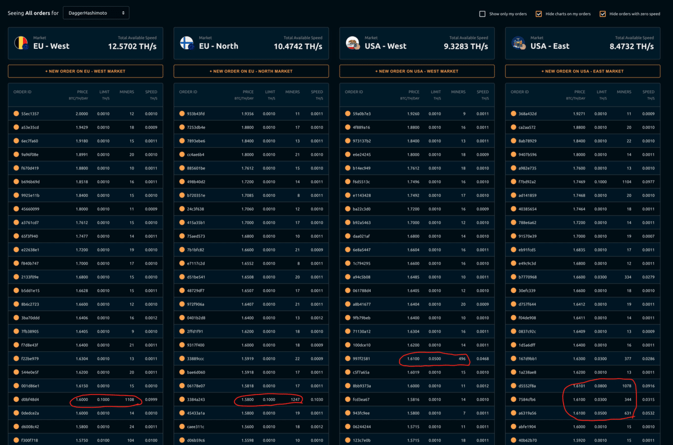
Task: Click the USA - West market flag icon
Action: [x=352, y=43]
